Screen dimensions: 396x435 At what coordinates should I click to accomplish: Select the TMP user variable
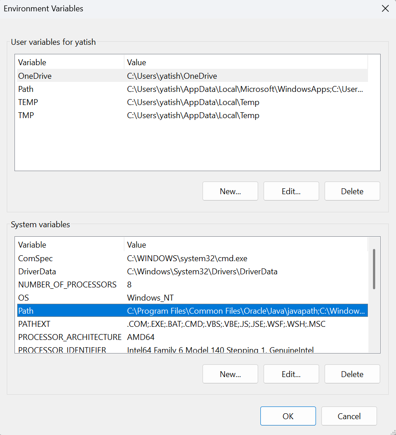tap(68, 115)
